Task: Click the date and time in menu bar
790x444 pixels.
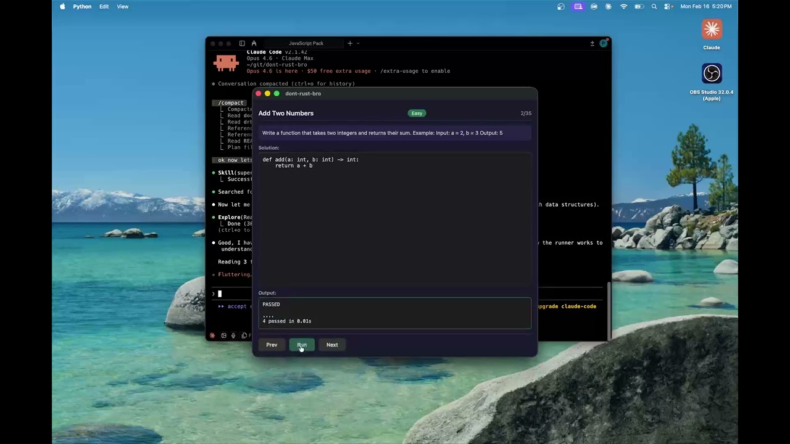Action: [706, 6]
